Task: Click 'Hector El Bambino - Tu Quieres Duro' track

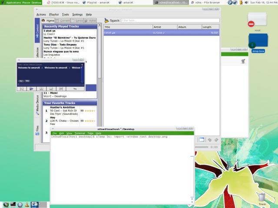Action: point(69,38)
